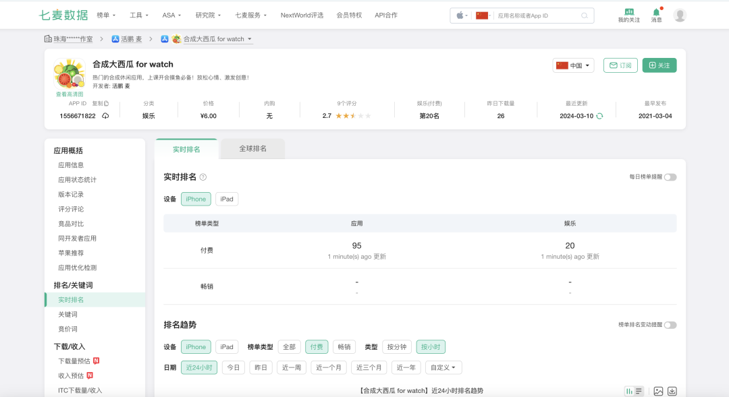Screen dimensions: 729x397
Task: Select 全部 chart type filter
Action: tap(289, 347)
